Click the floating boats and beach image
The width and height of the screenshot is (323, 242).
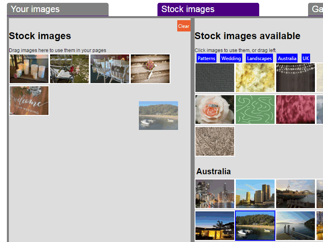tap(158, 115)
